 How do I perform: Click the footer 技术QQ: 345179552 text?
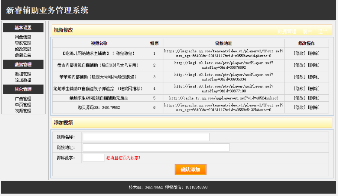point(146,187)
